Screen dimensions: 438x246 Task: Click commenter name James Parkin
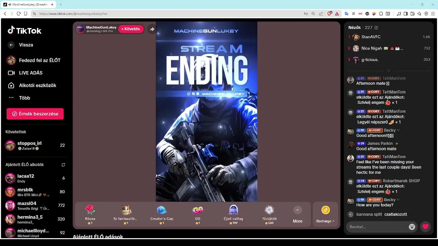tap(380, 143)
